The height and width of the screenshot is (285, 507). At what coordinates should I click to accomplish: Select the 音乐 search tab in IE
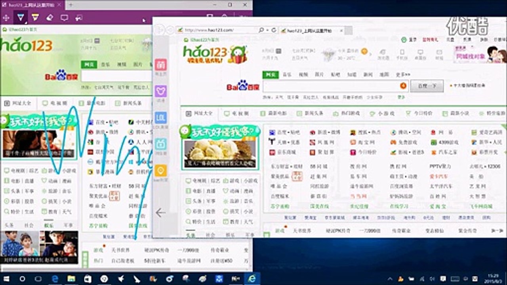(x=287, y=74)
